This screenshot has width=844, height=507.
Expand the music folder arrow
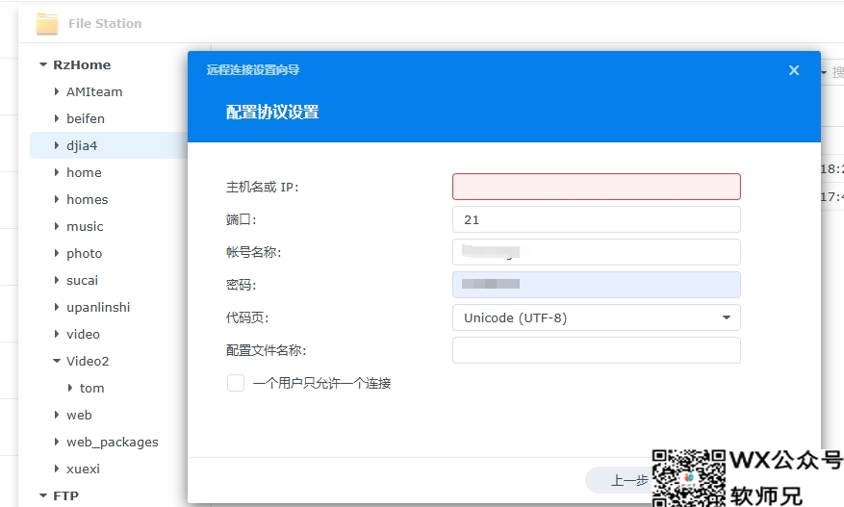[57, 226]
